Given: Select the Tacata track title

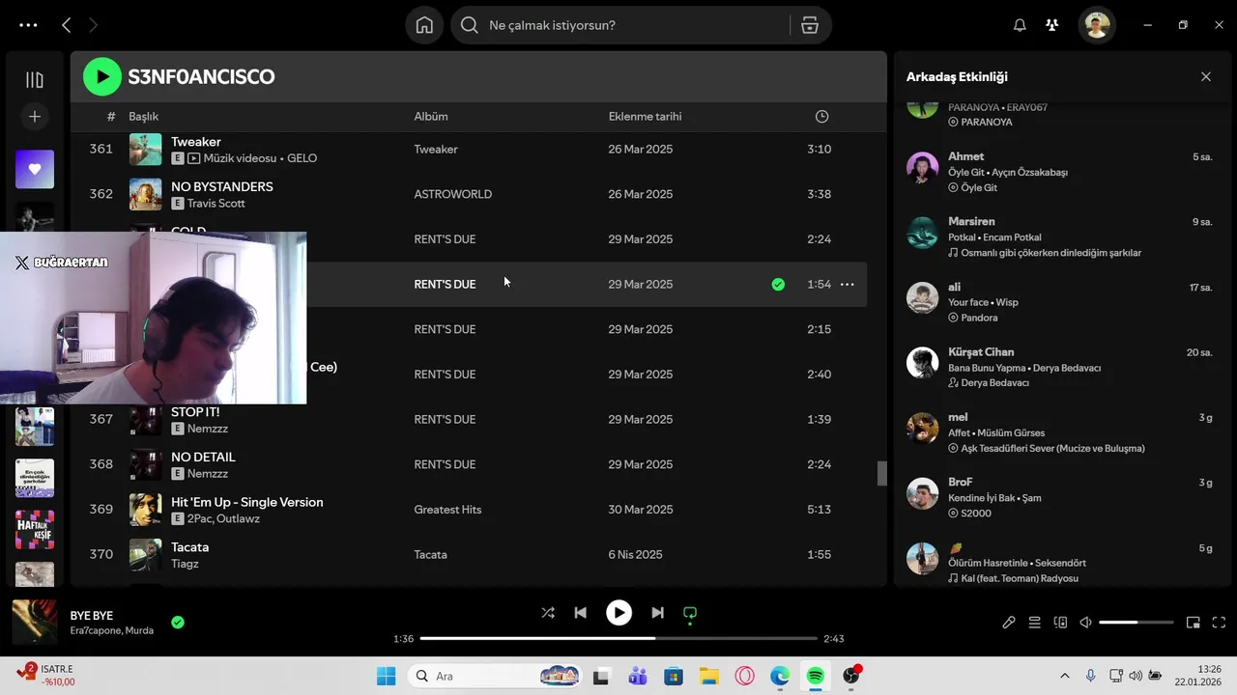Looking at the screenshot, I should 190,547.
